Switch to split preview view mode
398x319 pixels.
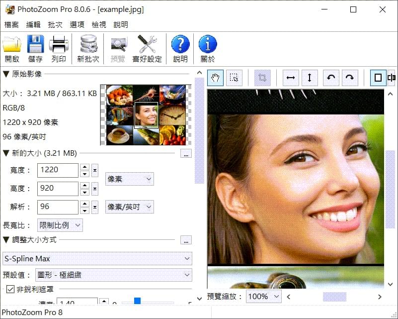[391, 78]
